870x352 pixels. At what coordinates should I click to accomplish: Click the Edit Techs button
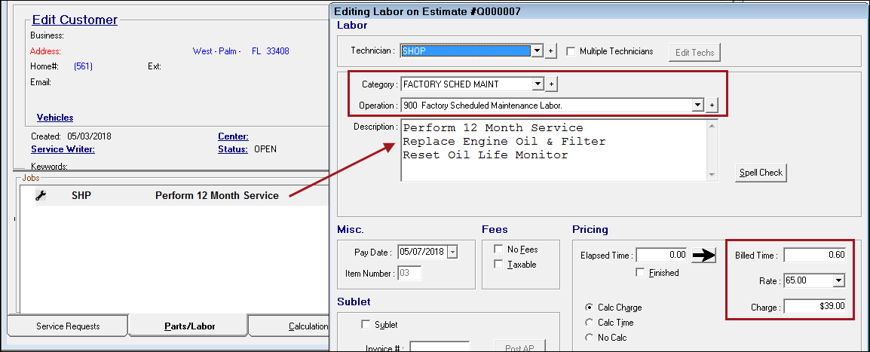pyautogui.click(x=694, y=53)
